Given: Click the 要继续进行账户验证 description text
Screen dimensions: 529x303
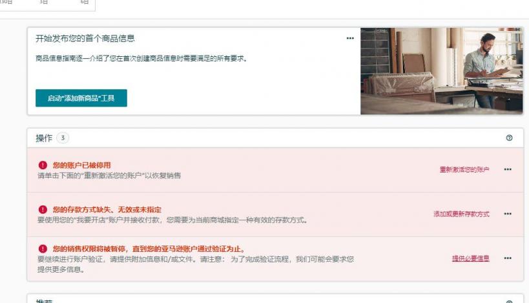Looking at the screenshot, I should coord(196,264).
